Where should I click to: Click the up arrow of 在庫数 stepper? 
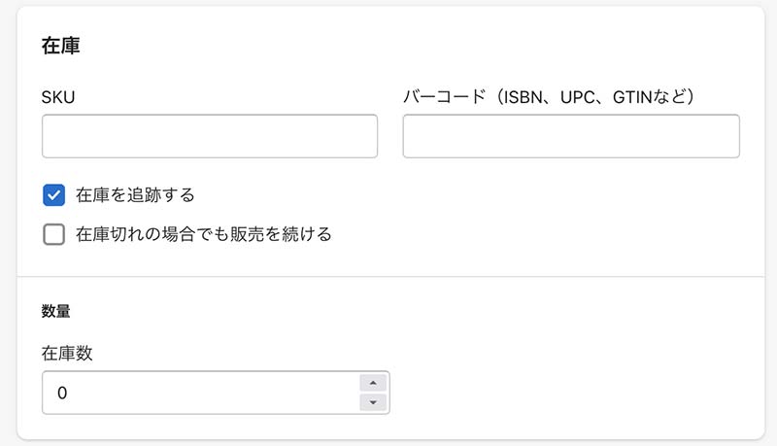373,383
